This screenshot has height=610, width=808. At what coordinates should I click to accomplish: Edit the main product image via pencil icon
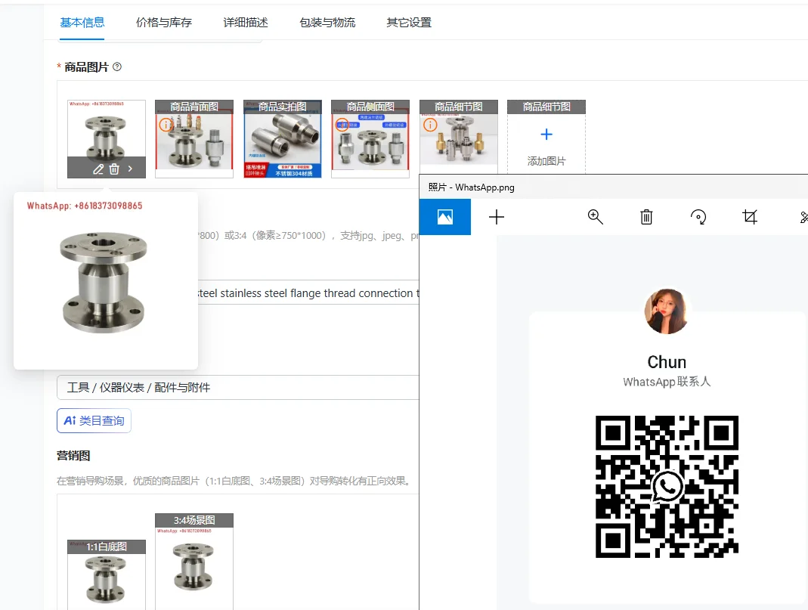coord(97,169)
